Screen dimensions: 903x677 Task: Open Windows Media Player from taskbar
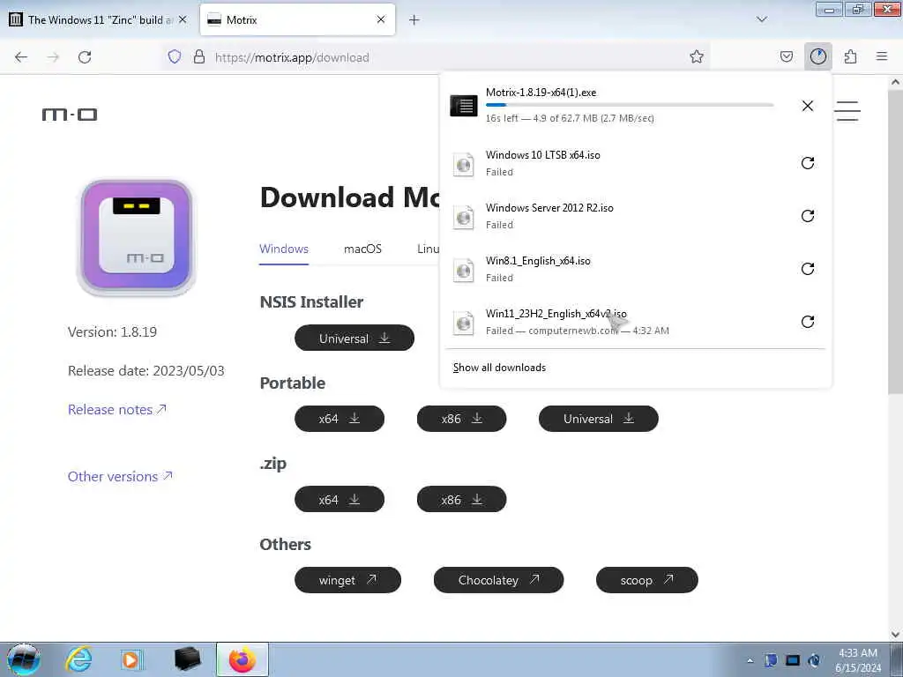coord(132,659)
